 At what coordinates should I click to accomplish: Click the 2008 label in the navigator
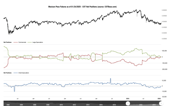[x=48, y=105]
